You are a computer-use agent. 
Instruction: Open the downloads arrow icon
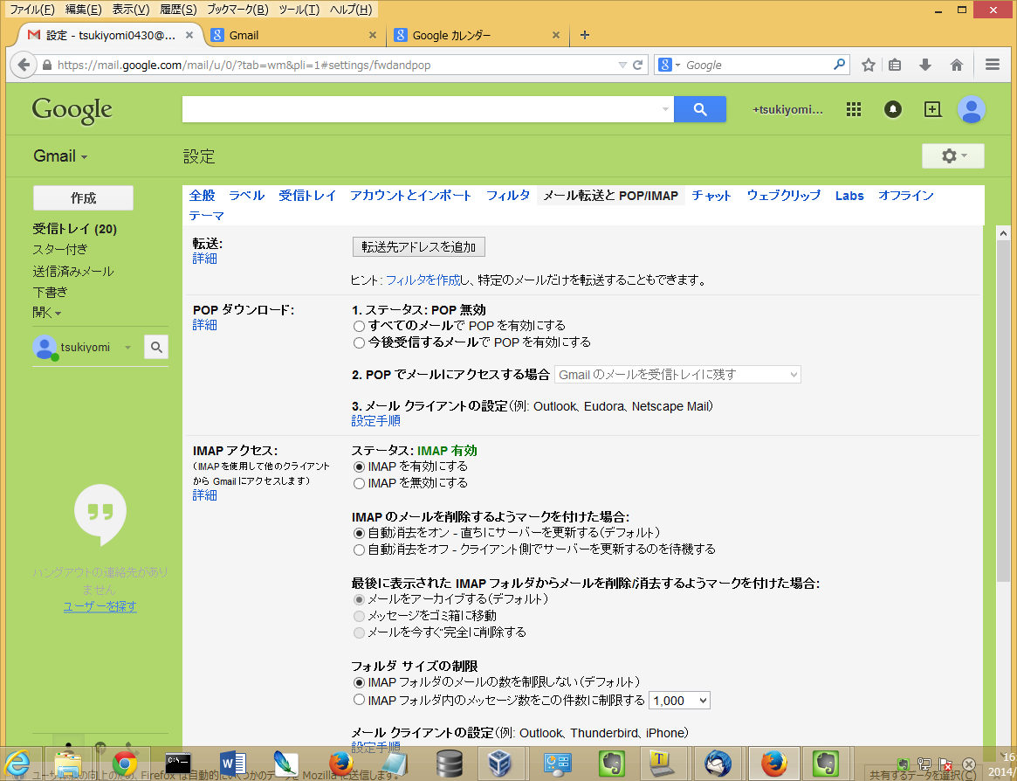pos(925,65)
